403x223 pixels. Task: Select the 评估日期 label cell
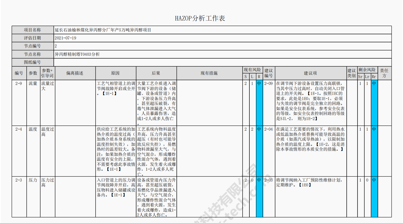coord(33,38)
